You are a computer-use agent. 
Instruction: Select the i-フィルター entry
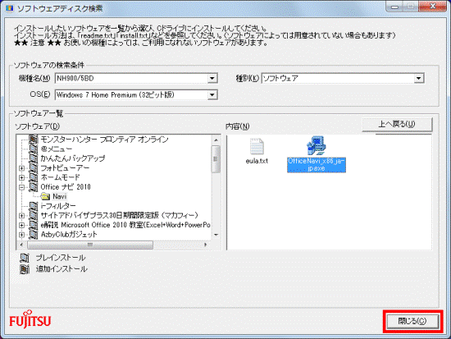click(x=58, y=206)
